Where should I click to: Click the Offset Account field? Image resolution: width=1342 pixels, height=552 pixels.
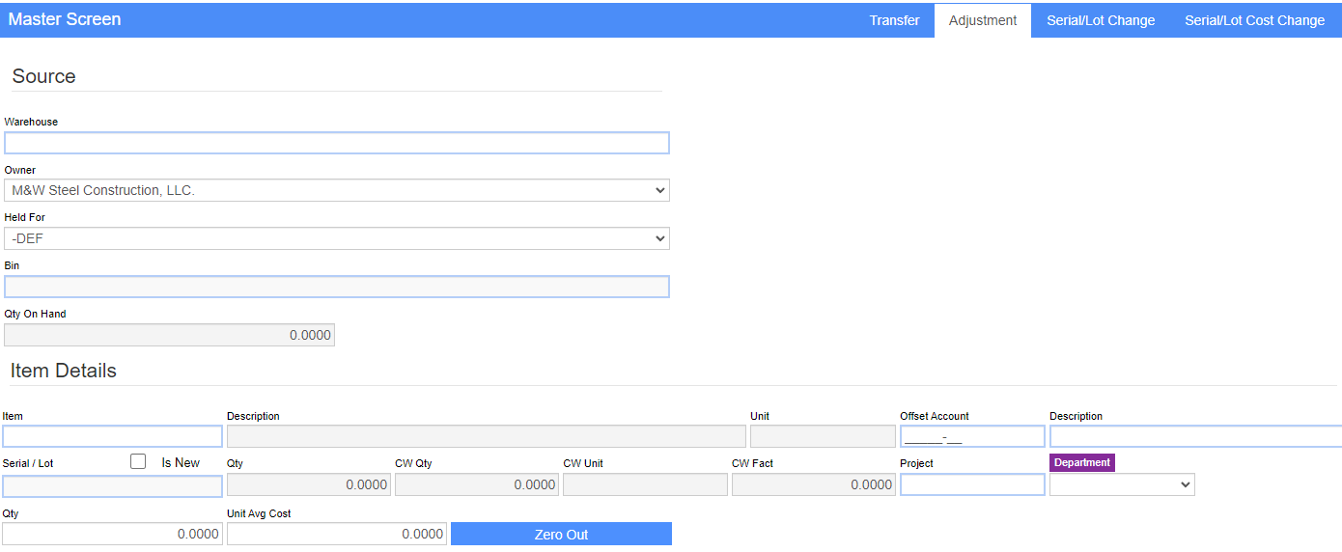pos(972,436)
